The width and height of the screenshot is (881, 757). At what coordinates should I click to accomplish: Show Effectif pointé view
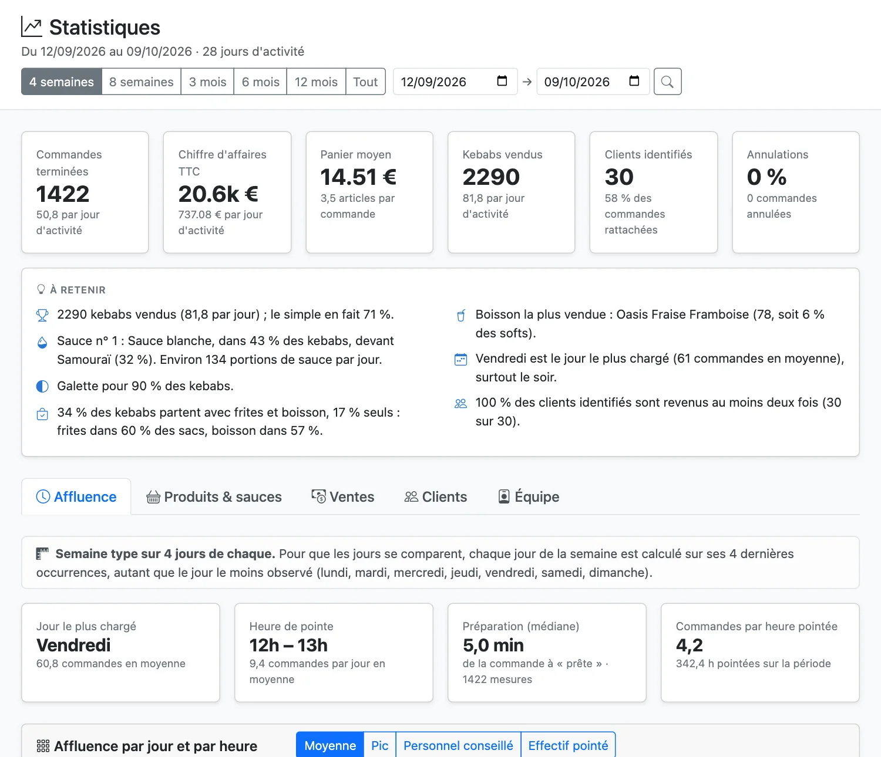click(568, 745)
